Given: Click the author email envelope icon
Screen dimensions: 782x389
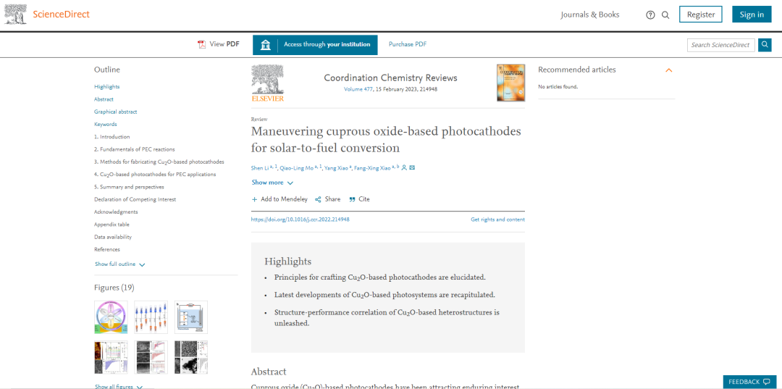Looking at the screenshot, I should [412, 168].
